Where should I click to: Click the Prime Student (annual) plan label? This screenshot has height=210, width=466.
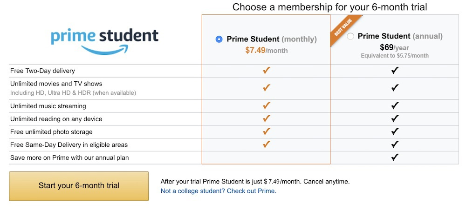point(400,36)
